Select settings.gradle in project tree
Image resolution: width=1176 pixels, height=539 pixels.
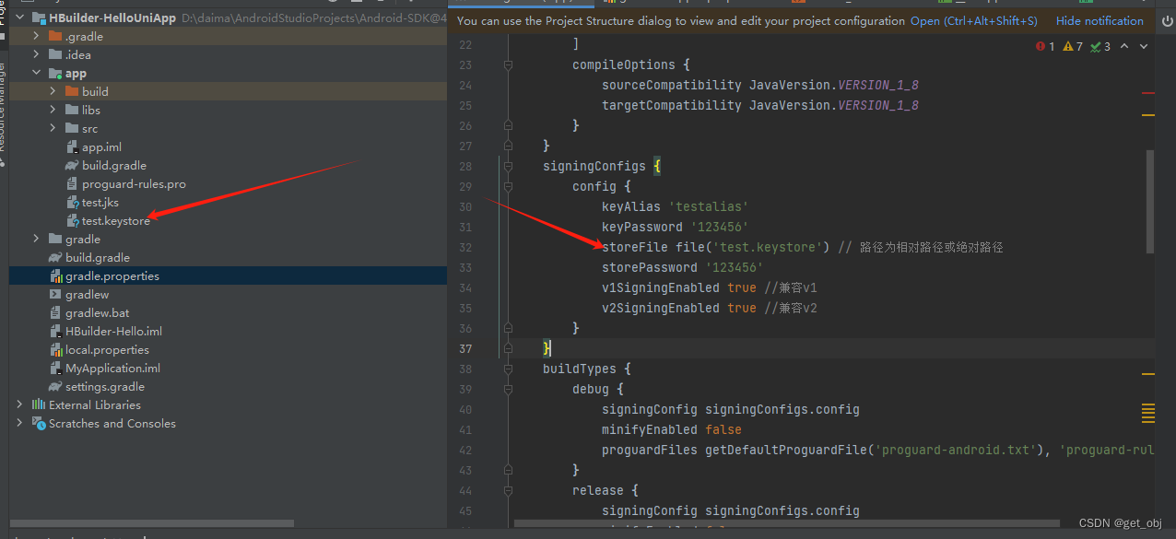(105, 387)
